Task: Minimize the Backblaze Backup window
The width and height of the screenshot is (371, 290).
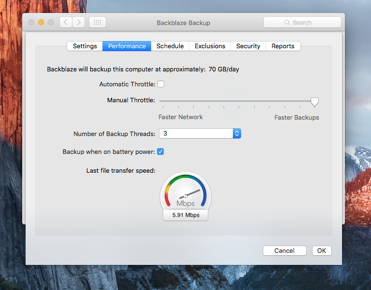Action: 41,22
